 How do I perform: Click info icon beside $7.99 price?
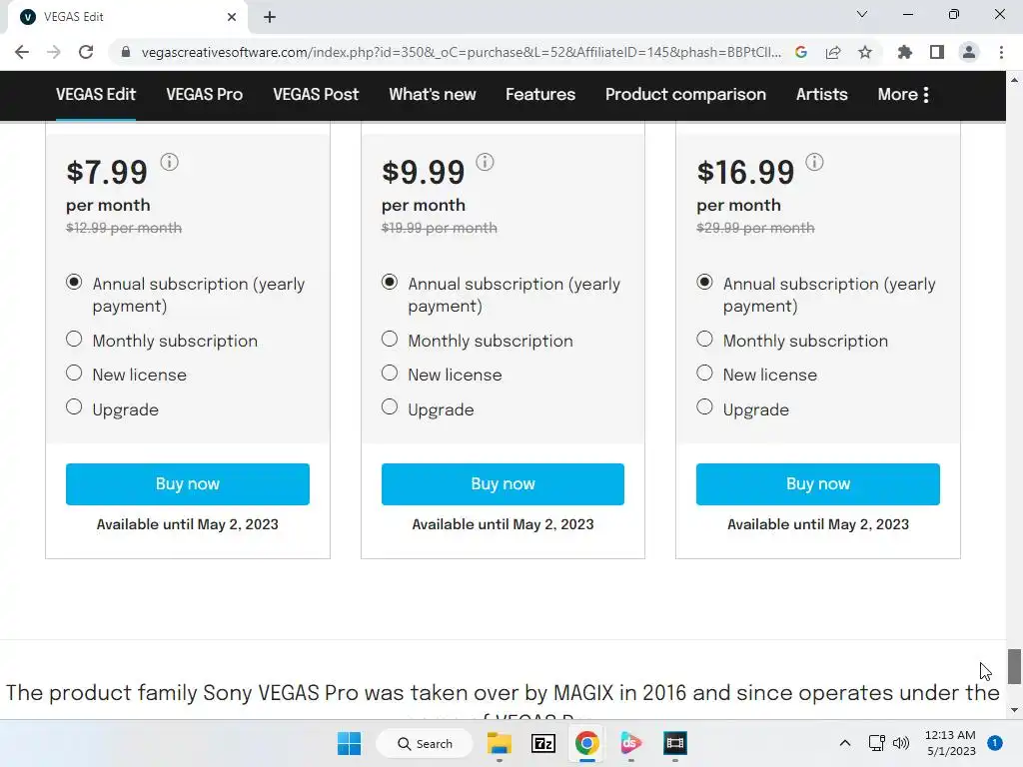pos(170,162)
